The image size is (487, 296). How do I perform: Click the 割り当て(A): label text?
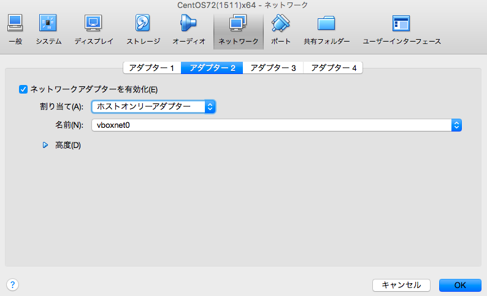pyautogui.click(x=61, y=107)
